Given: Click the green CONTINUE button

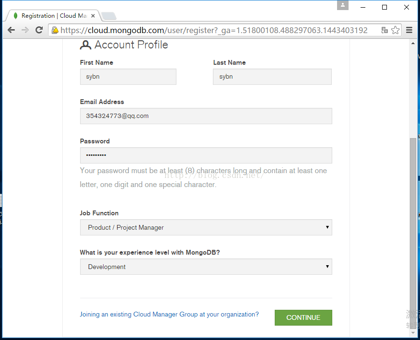Looking at the screenshot, I should (303, 318).
